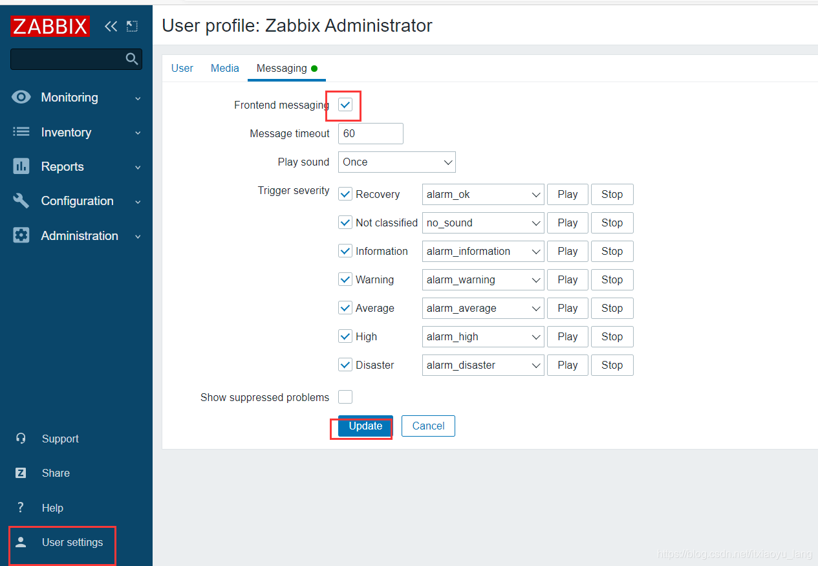Uncheck the Warning severity checkbox
Viewport: 818px width, 566px height.
click(345, 279)
